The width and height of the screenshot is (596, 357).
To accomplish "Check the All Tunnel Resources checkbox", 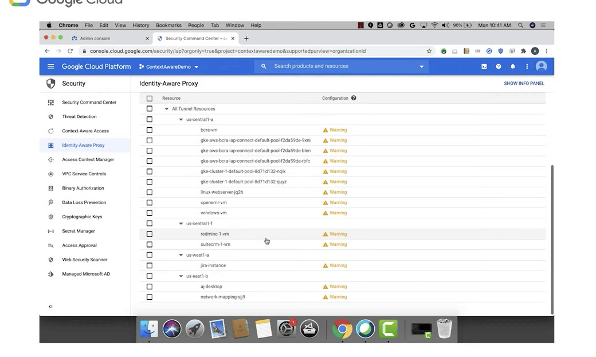I will click(x=150, y=109).
